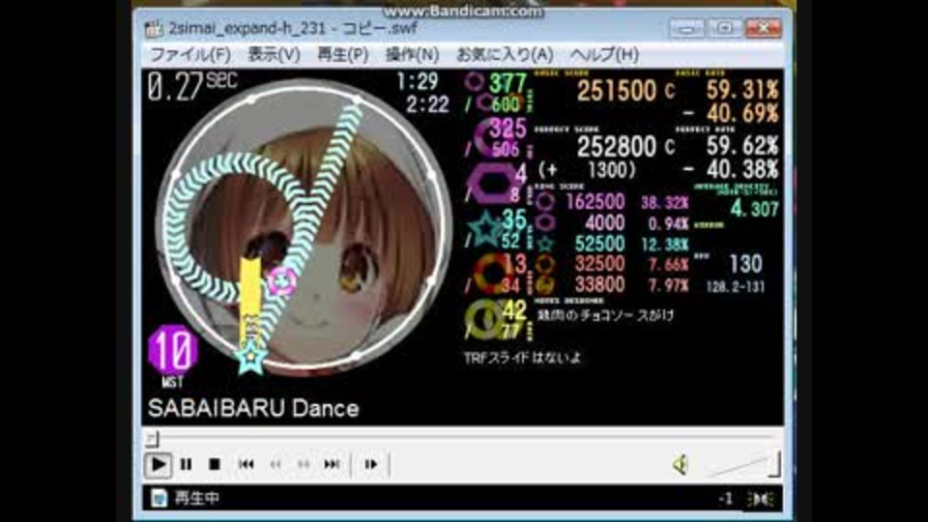
Task: Click the document icon beside 再生中
Action: click(x=159, y=499)
